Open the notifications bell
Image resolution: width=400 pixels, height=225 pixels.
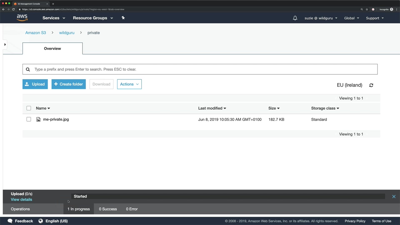pos(295,18)
